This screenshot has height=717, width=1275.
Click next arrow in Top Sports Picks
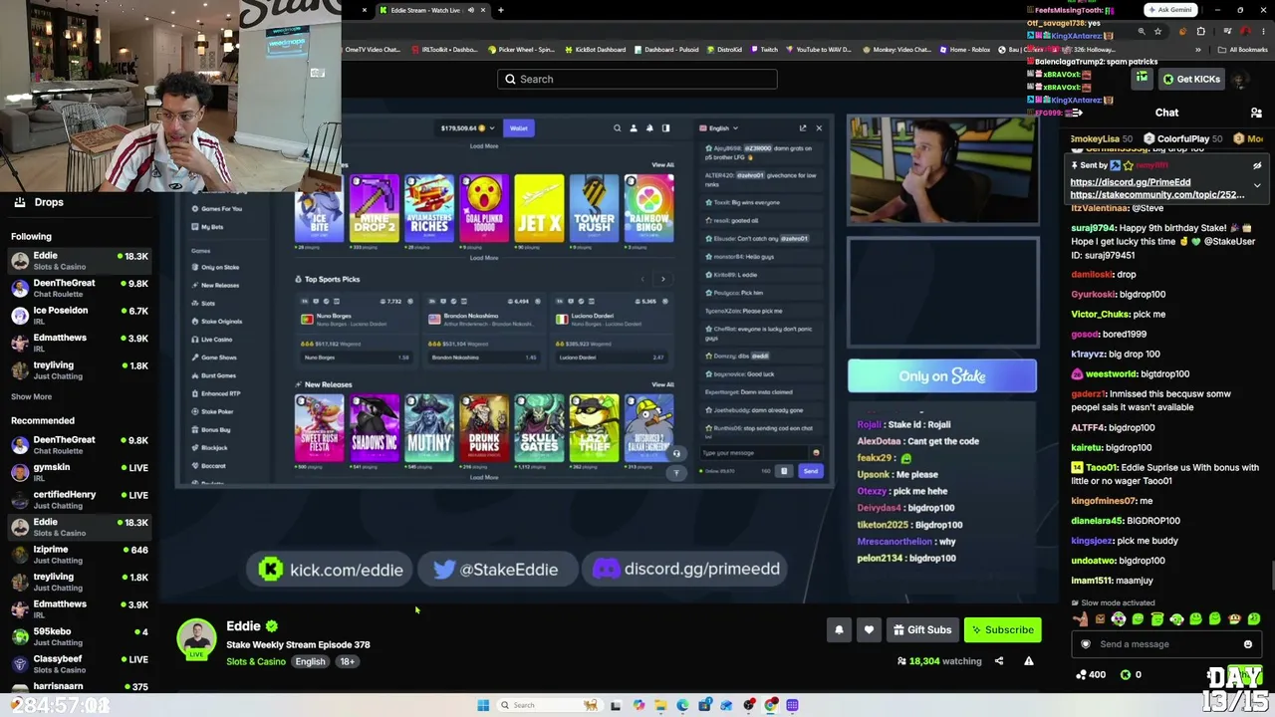click(662, 279)
